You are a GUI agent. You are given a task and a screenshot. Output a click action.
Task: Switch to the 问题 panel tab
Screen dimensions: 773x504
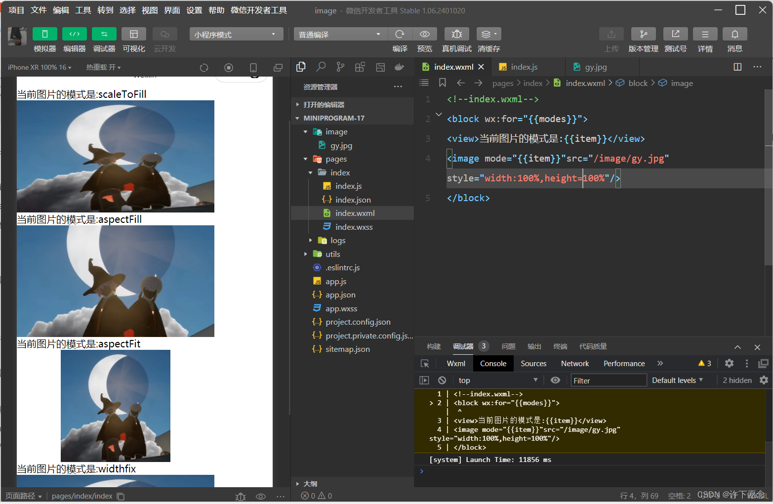(508, 346)
